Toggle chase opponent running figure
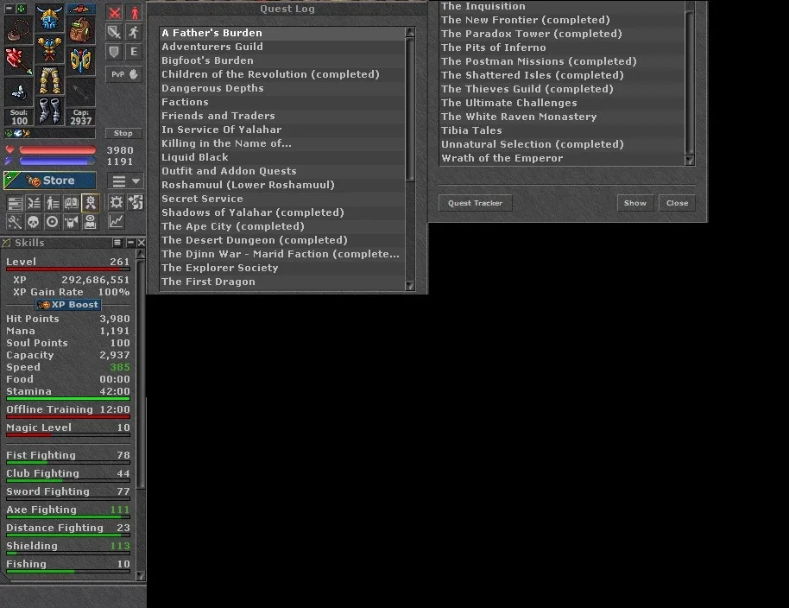 [x=134, y=32]
